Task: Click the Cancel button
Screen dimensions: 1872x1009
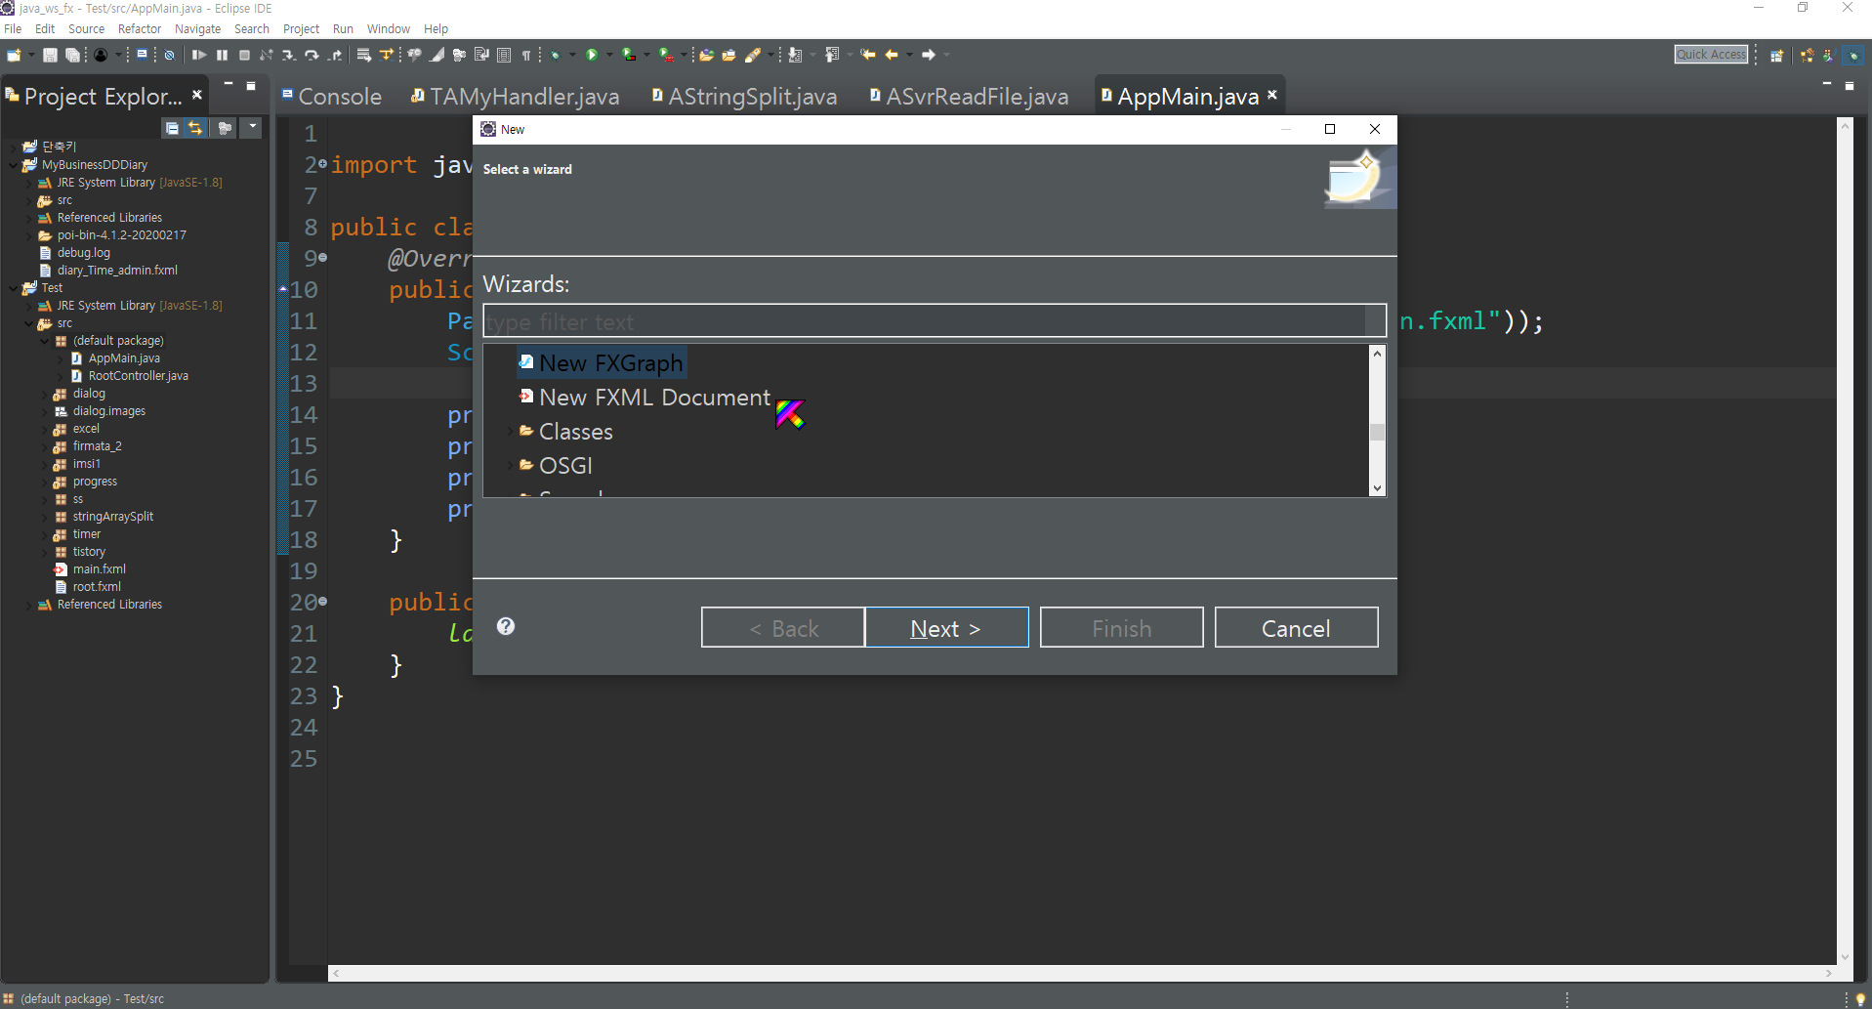Action: pos(1296,627)
